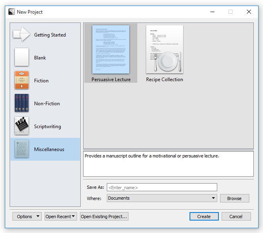
Task: Close the New Project window
Action: 249,12
